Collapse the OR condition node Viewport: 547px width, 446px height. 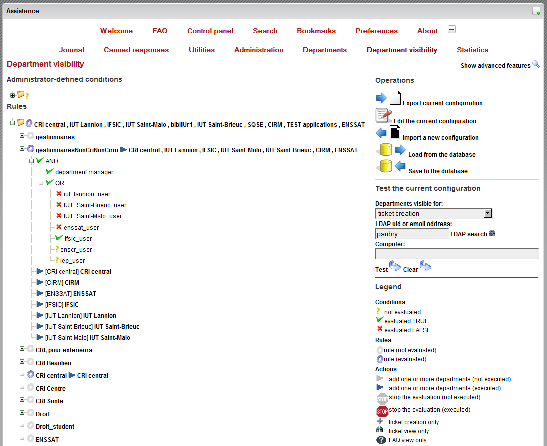[41, 183]
